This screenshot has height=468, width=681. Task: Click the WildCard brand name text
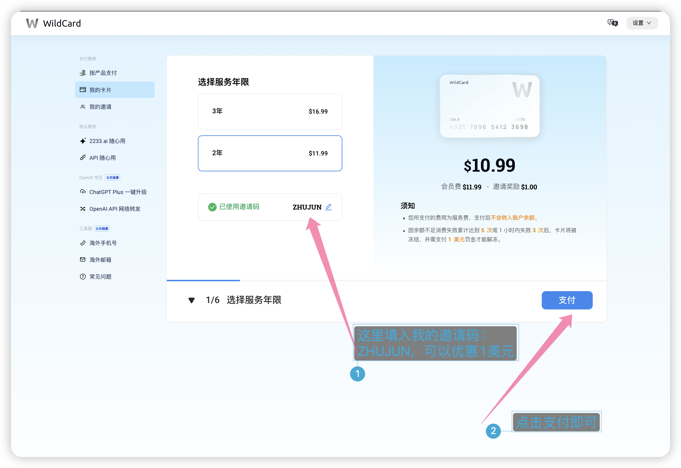[x=62, y=23]
